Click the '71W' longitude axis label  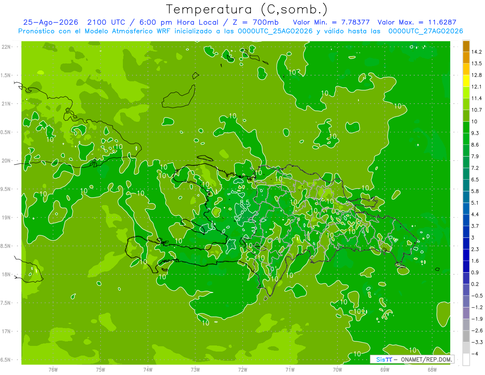(x=290, y=369)
